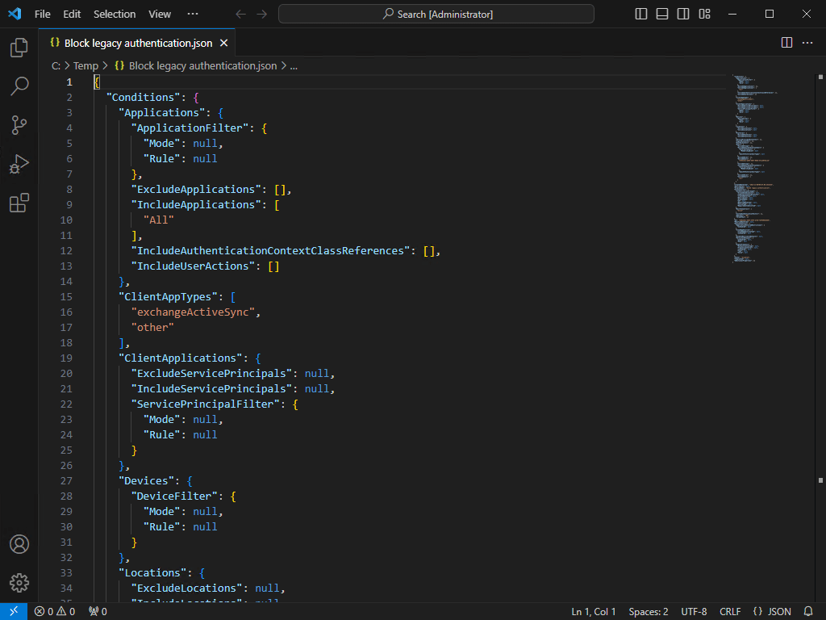
Task: Open the Selection menu
Action: tap(115, 14)
